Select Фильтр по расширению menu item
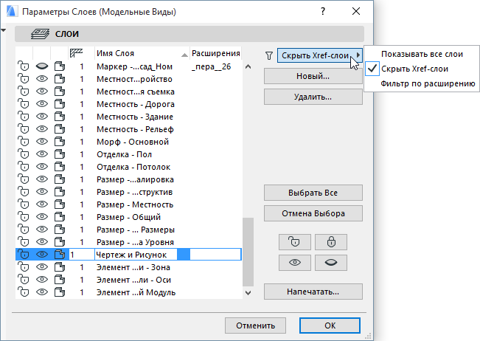Viewport: 480px width, 341px height. pos(427,83)
